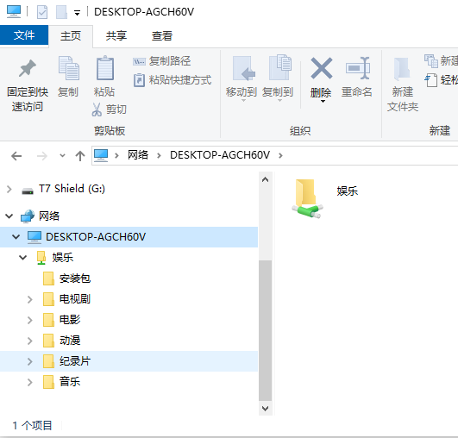Click the 剪切 scissors icon
The image size is (458, 438).
97,109
